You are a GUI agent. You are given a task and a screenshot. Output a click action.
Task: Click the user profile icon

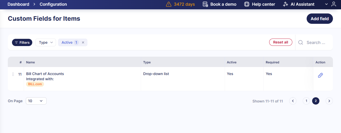click(333, 4)
